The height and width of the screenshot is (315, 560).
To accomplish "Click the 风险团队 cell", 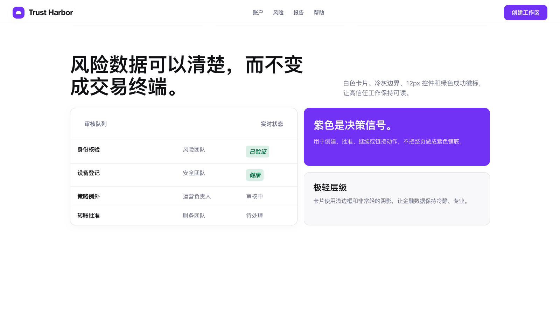I will (194, 149).
